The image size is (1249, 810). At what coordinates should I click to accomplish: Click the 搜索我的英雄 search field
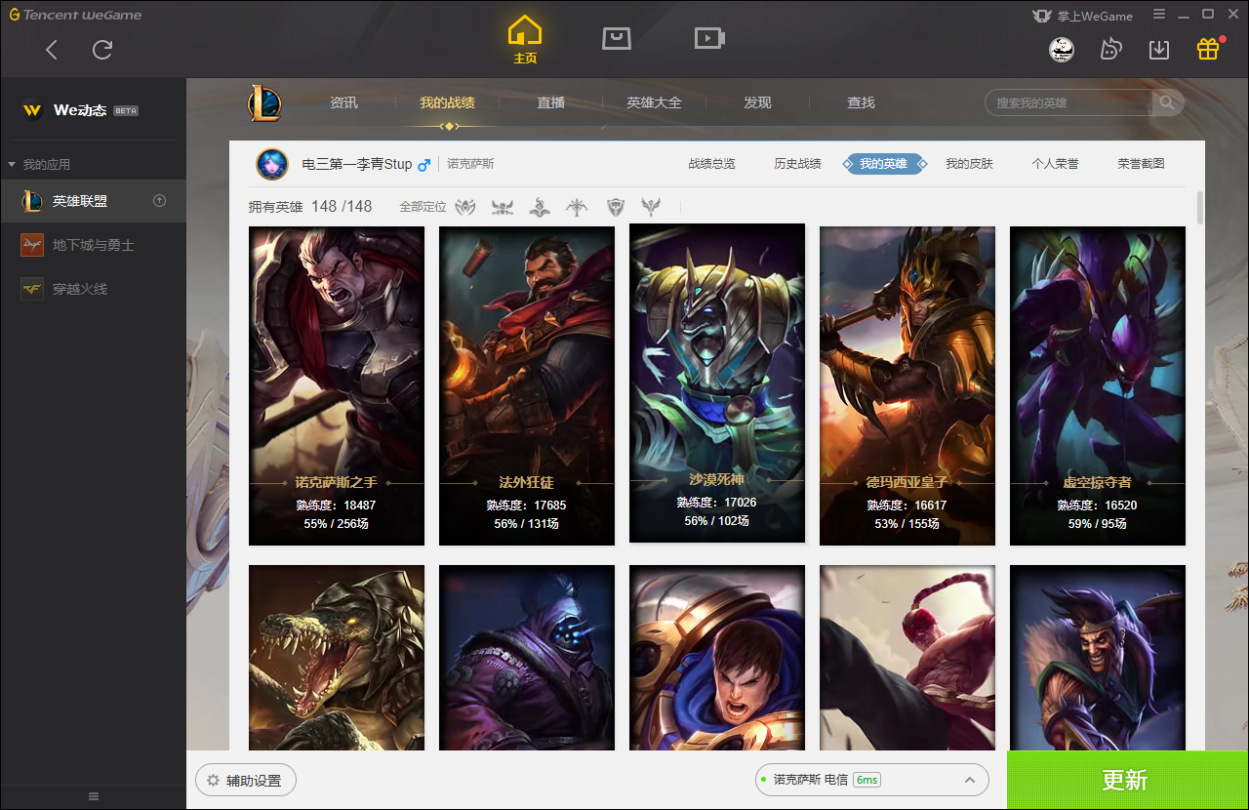(1070, 102)
